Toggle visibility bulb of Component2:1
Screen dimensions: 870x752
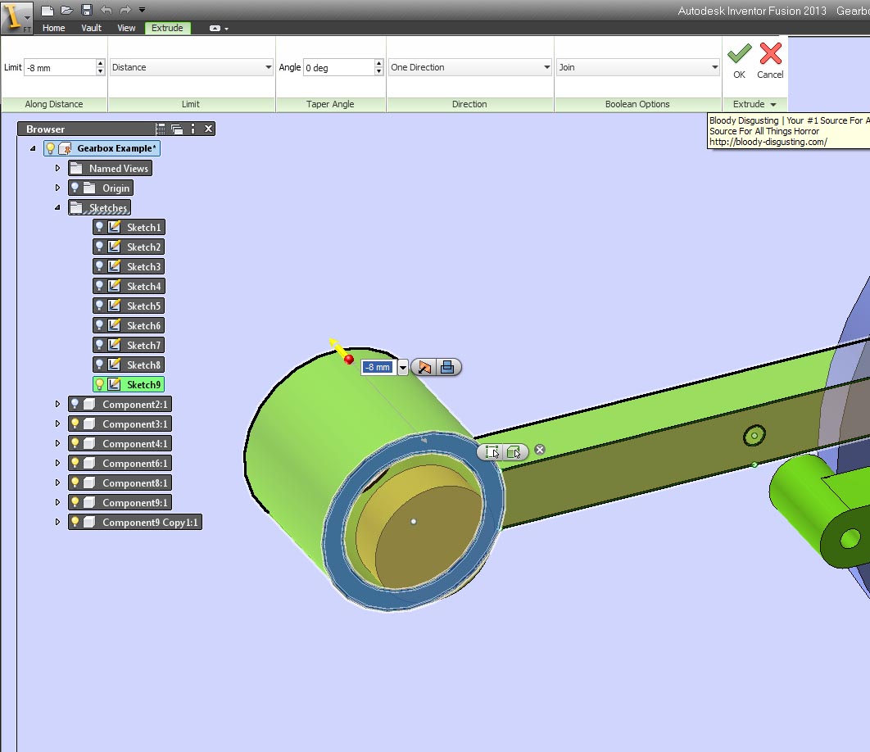tap(75, 404)
